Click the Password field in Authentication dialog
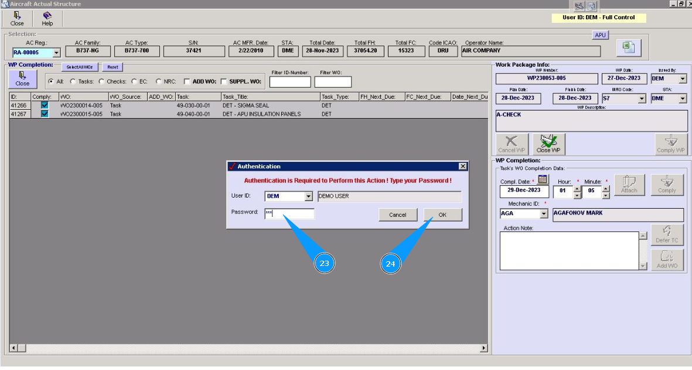The image size is (692, 370). point(289,213)
